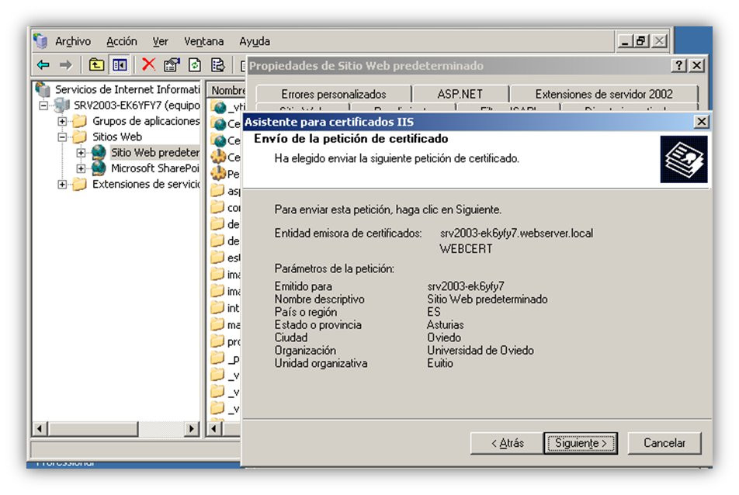Open the Ventana menu
The image size is (739, 495).
(x=203, y=41)
